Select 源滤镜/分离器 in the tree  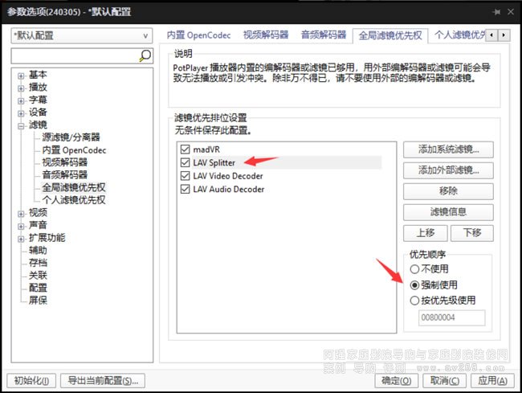pos(70,137)
